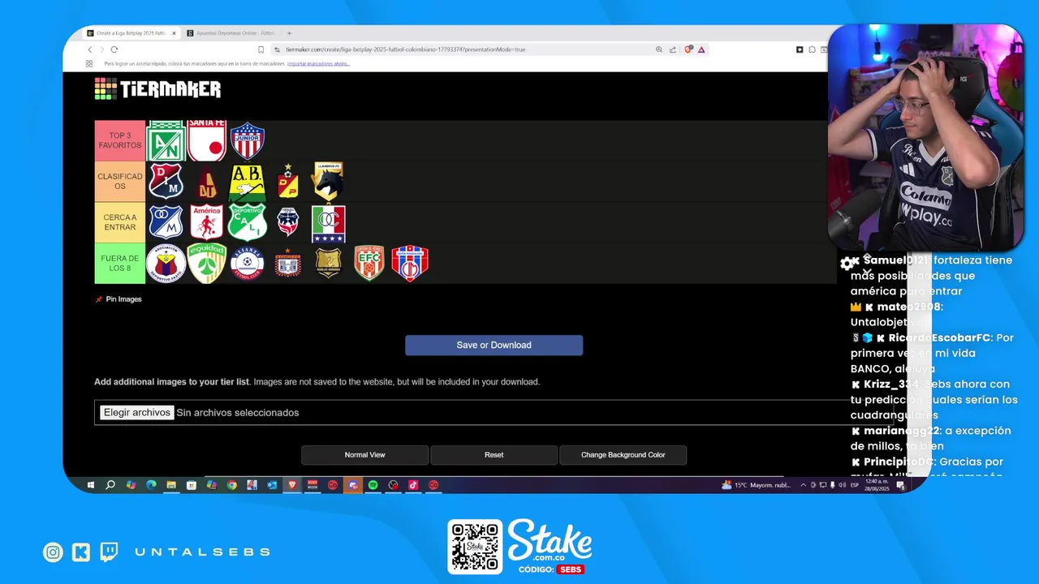Image resolution: width=1039 pixels, height=584 pixels.
Task: Click the Atlético Nacional crest in Top 3
Action: 166,141
